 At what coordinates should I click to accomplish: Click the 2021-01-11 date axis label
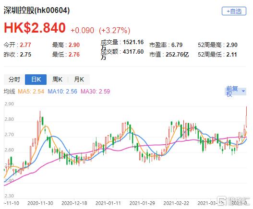click(x=108, y=203)
